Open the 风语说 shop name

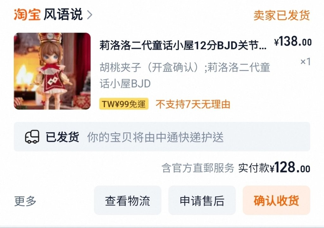pos(63,15)
